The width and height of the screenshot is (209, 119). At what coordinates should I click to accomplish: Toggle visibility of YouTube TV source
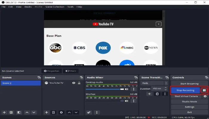(x=74, y=83)
